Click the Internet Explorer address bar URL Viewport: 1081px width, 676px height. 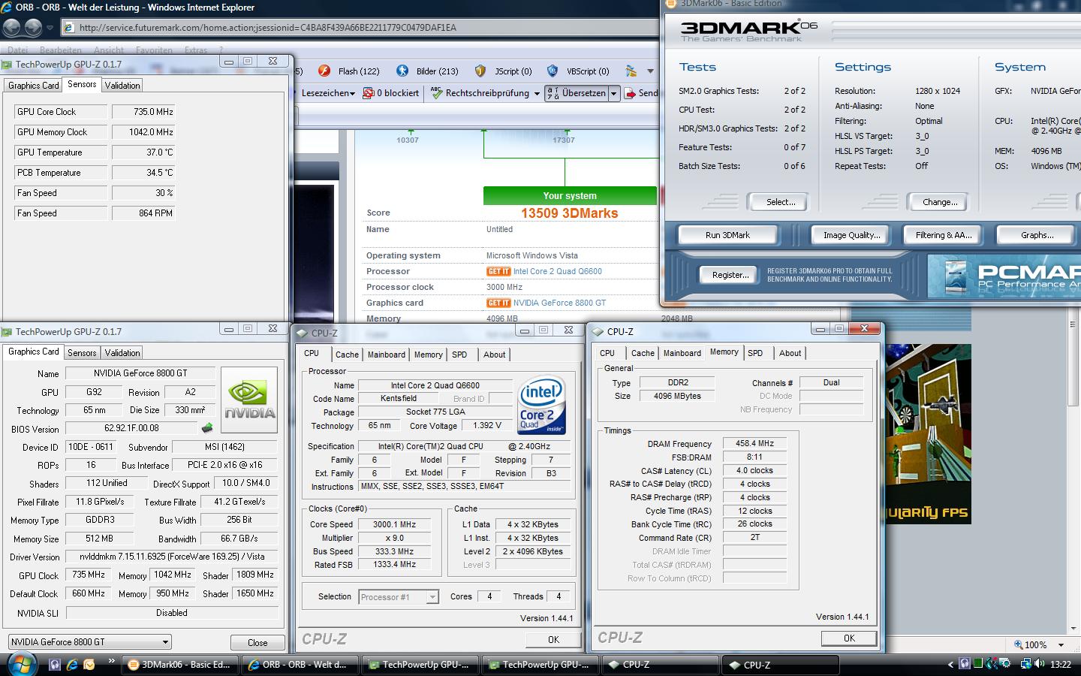tap(267, 28)
